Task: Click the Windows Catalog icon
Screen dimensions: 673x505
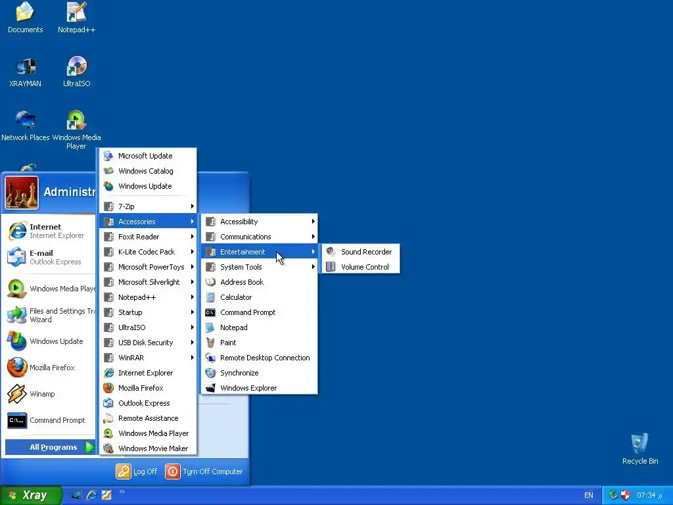Action: coord(108,171)
